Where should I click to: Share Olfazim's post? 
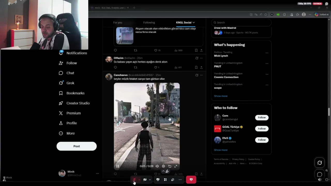[201, 67]
